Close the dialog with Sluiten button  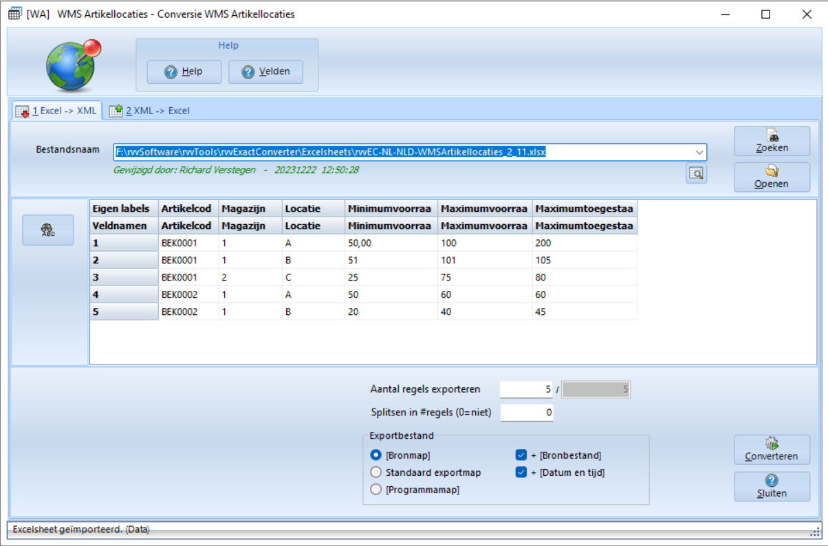(771, 486)
